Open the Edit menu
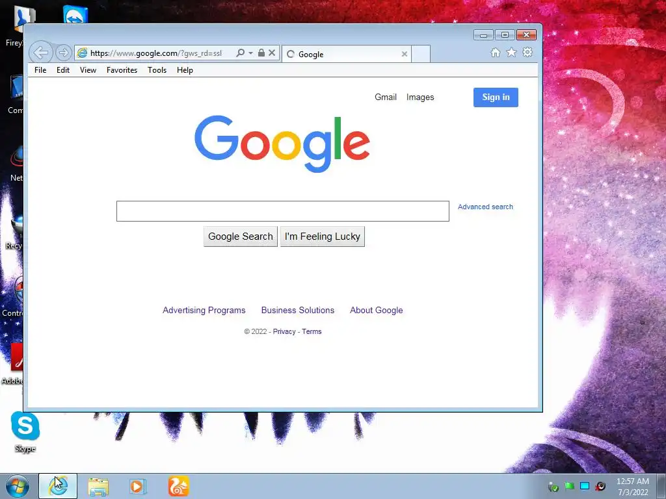This screenshot has width=666, height=499. pos(63,70)
